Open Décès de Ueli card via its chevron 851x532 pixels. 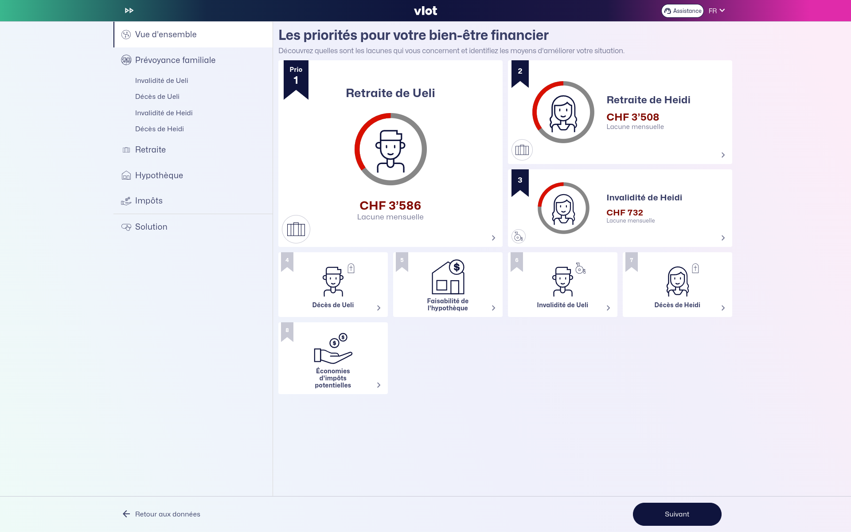379,308
